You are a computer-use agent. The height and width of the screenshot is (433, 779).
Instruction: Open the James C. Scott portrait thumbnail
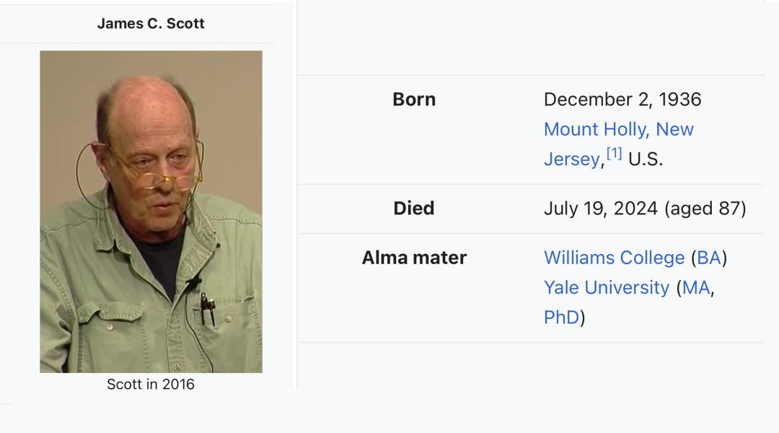[151, 211]
